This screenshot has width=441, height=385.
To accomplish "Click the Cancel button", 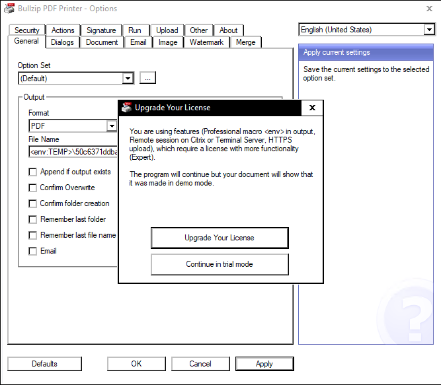I will (200, 364).
